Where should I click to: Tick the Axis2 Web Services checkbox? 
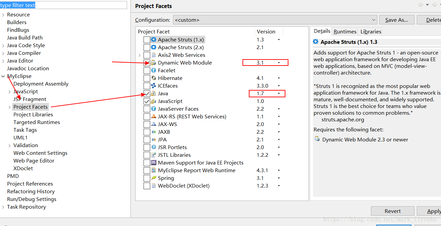(147, 55)
